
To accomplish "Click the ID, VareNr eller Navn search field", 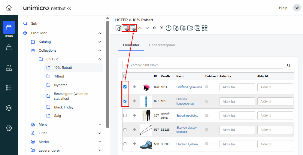I will [x=203, y=65].
